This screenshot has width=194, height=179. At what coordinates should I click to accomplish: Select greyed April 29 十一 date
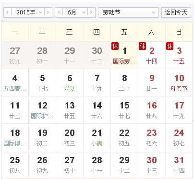tap(70, 55)
